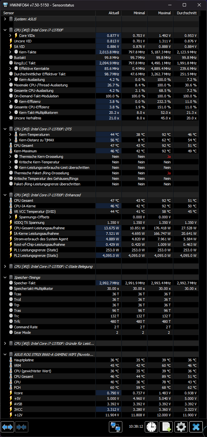Click the thermometer icon beside Hauptplatine
Image resolution: width=207 pixels, height=437 pixels.
[11, 360]
